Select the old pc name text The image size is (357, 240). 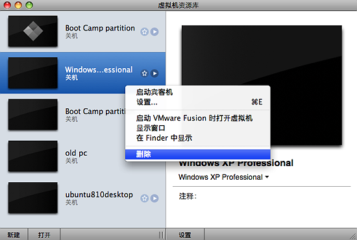[76, 153]
